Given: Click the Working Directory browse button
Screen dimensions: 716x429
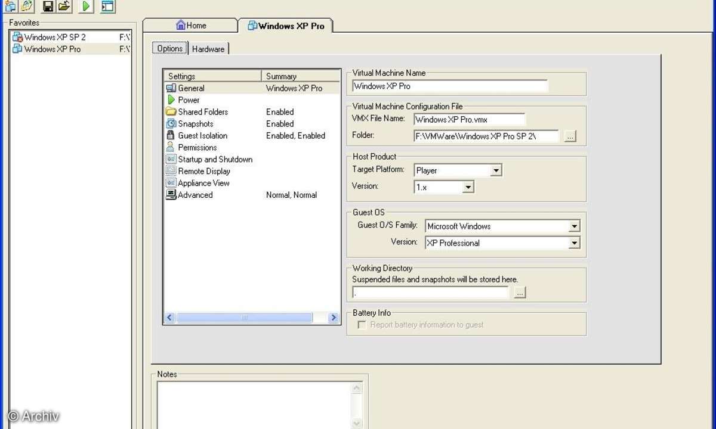Looking at the screenshot, I should (520, 293).
